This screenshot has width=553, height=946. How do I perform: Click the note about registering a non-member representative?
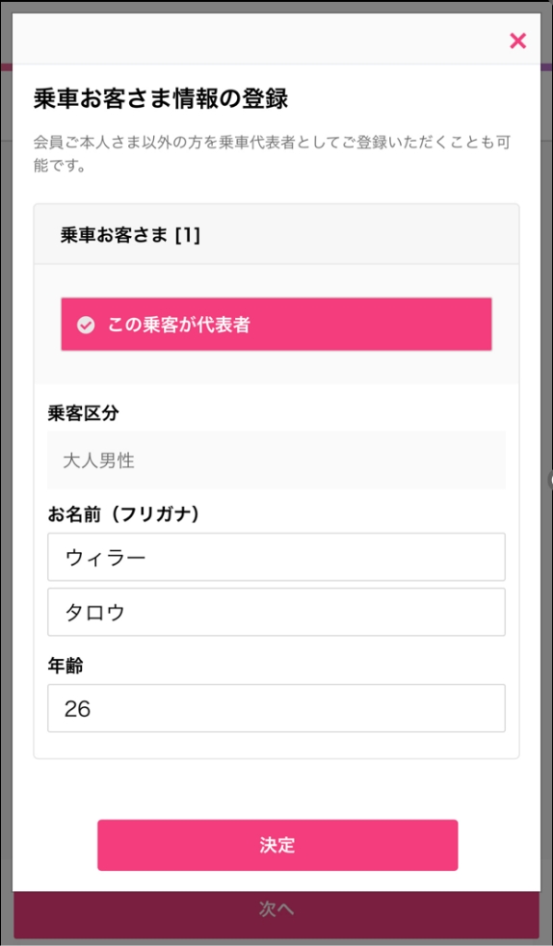tap(274, 154)
